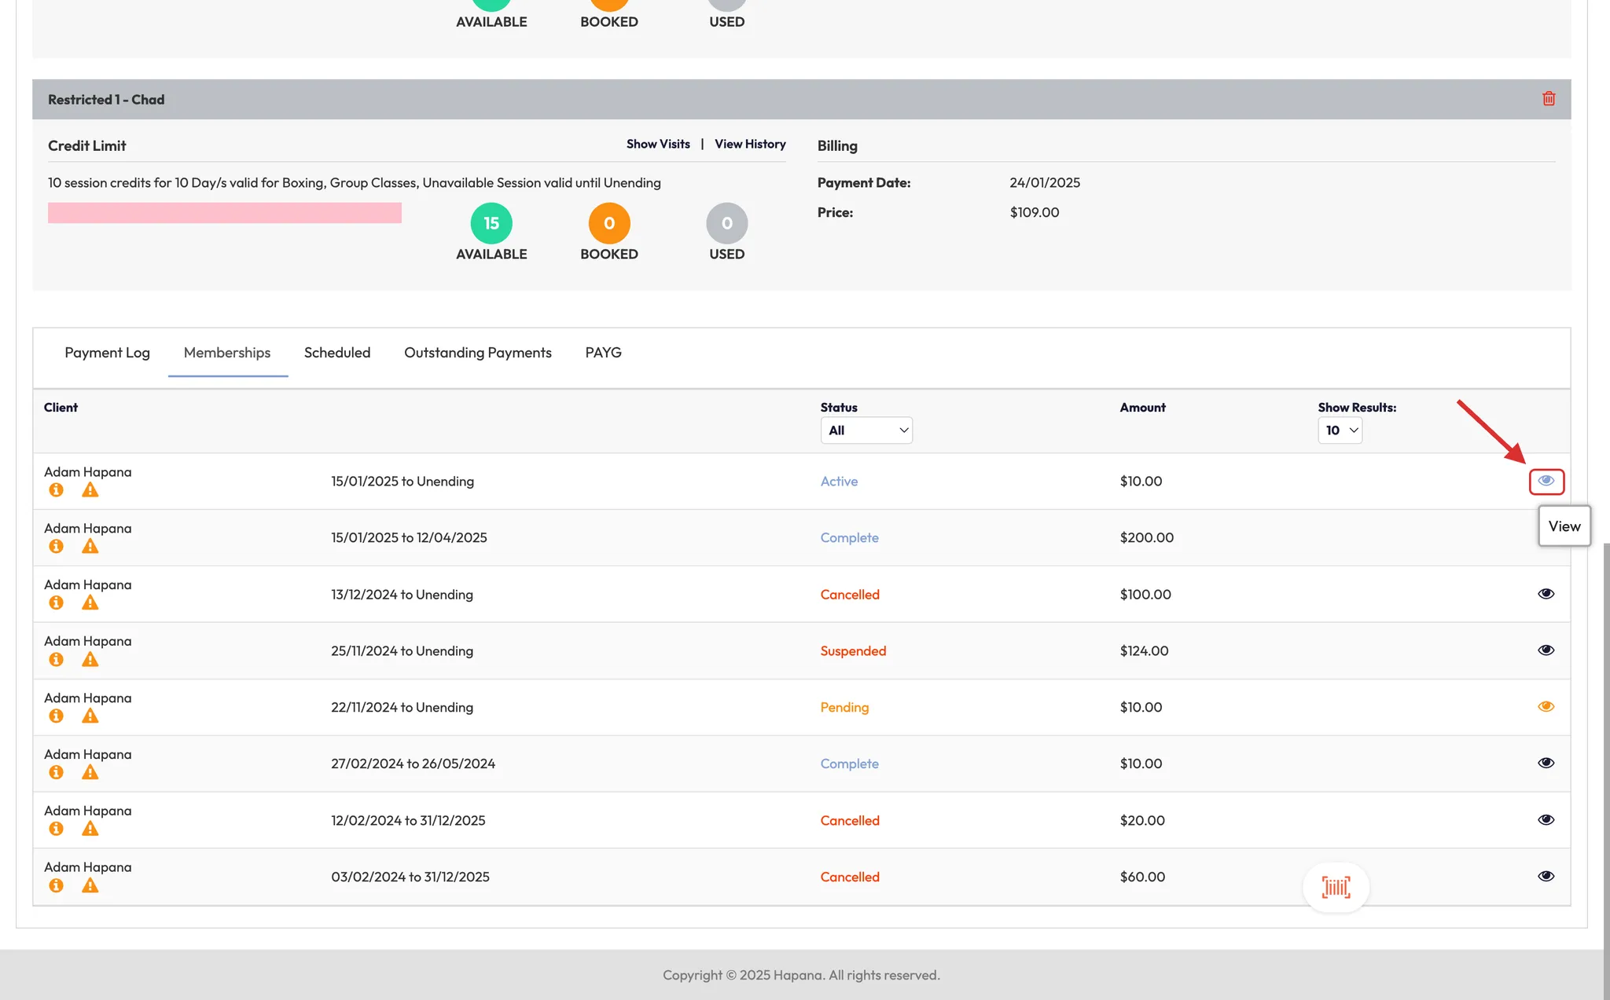Open the Show Results count dropdown
Image resolution: width=1610 pixels, height=1000 pixels.
1340,430
